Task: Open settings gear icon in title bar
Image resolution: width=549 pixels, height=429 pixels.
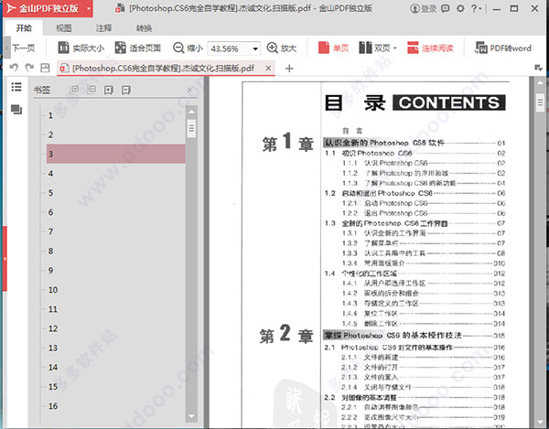Action: tap(460, 8)
